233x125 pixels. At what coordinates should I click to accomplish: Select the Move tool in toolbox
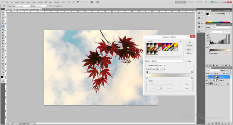3,12
